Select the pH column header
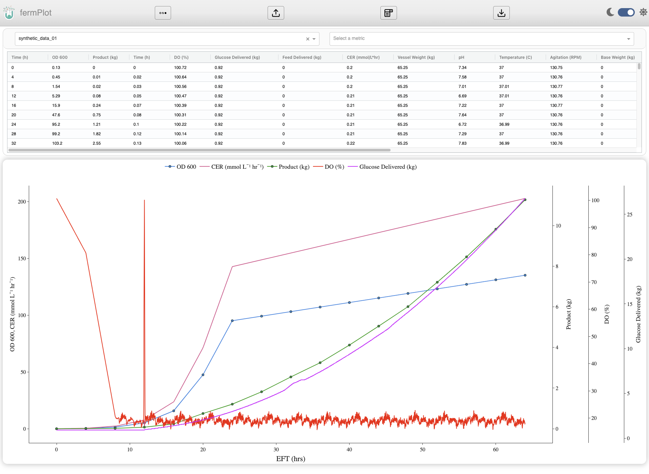This screenshot has height=474, width=649. pyautogui.click(x=461, y=57)
